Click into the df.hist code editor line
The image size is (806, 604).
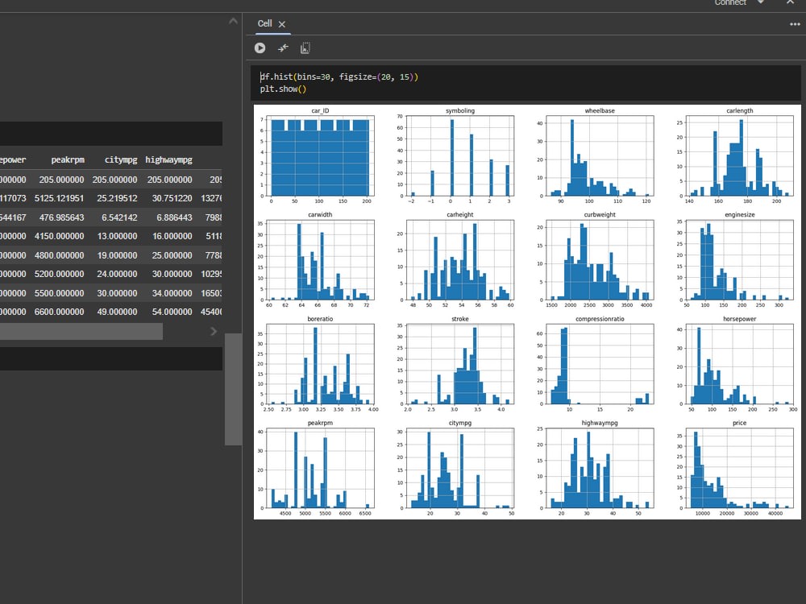339,77
